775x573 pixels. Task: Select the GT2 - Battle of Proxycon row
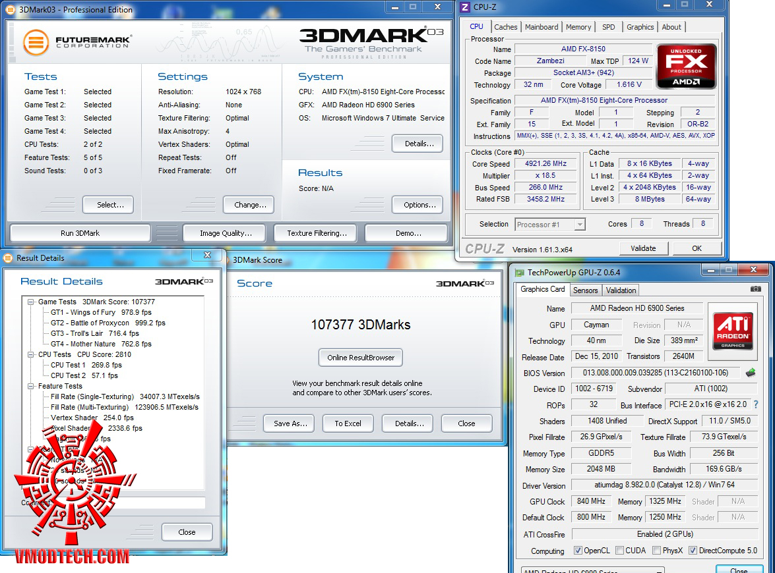tap(108, 323)
